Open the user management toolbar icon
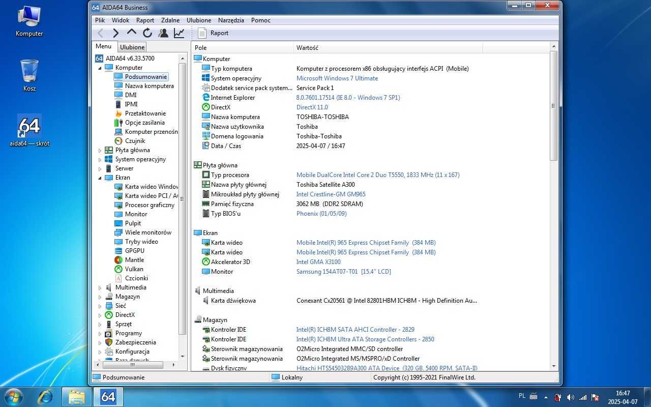Image resolution: width=651 pixels, height=407 pixels. pos(163,33)
